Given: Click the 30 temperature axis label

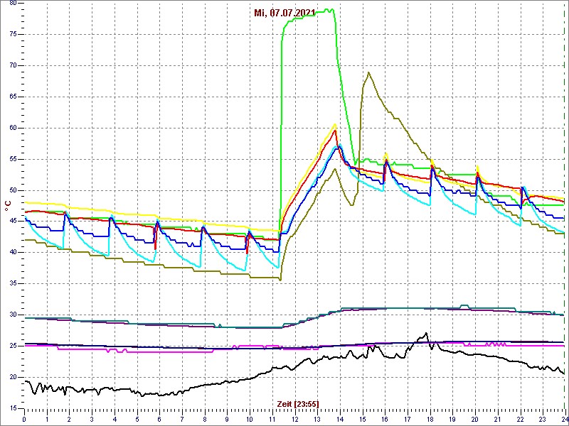Looking at the screenshot, I should 13,315.
